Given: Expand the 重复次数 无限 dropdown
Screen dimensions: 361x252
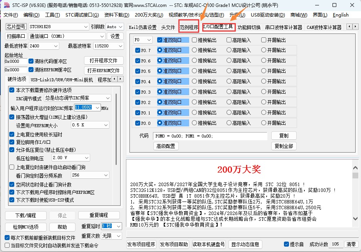Looking at the screenshot, I should click(x=119, y=236).
